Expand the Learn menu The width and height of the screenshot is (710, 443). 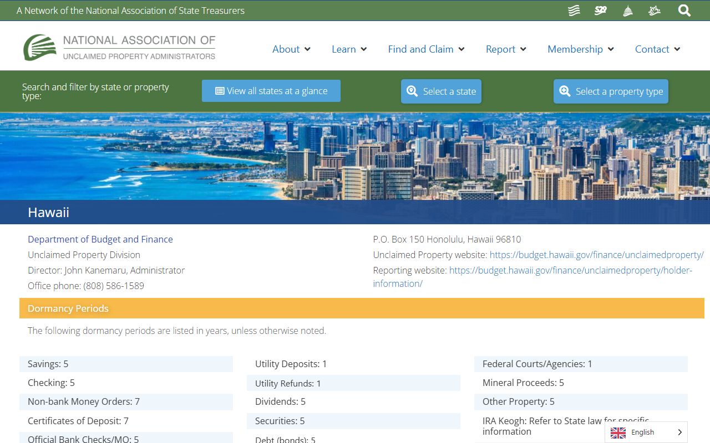(x=349, y=49)
